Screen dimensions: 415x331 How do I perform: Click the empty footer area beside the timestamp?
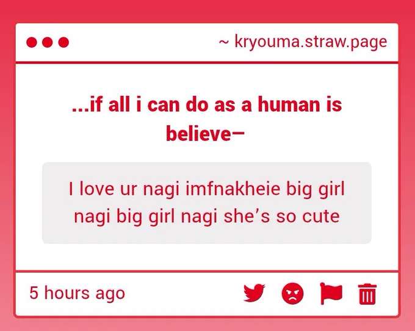(x=182, y=293)
